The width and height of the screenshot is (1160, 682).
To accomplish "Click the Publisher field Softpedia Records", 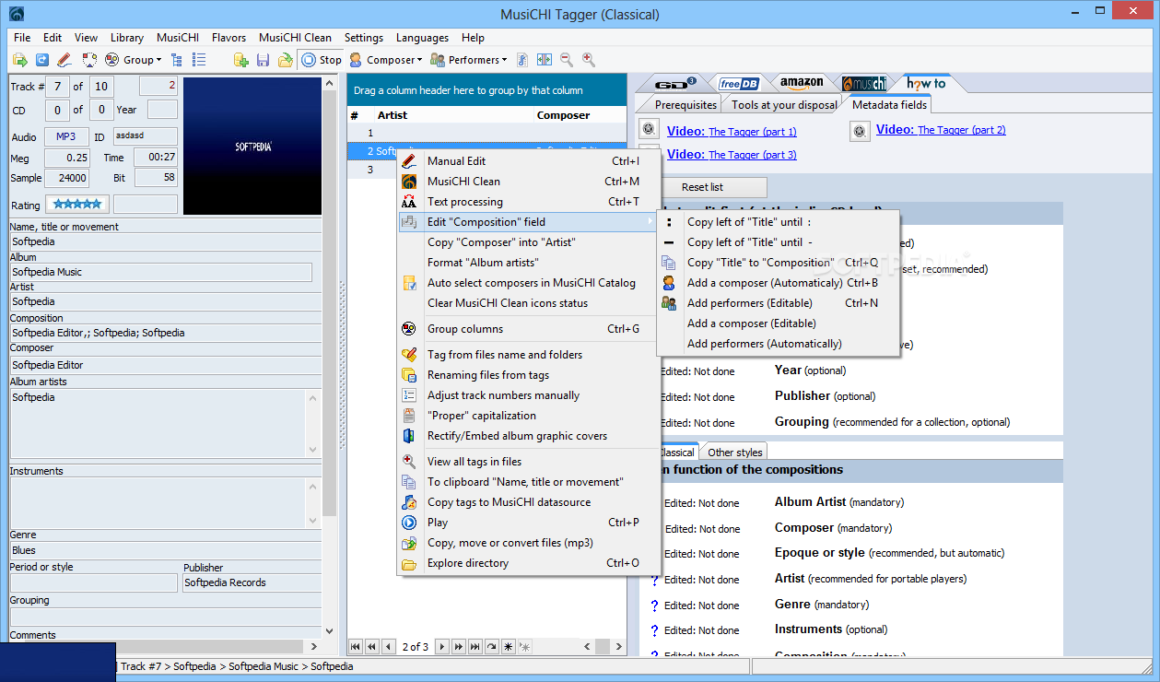I will pyautogui.click(x=252, y=582).
